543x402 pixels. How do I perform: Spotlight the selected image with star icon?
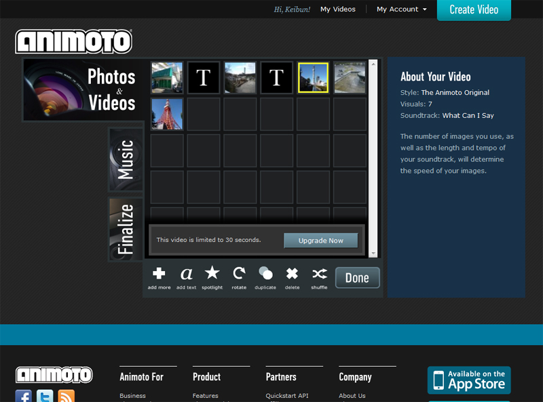212,273
